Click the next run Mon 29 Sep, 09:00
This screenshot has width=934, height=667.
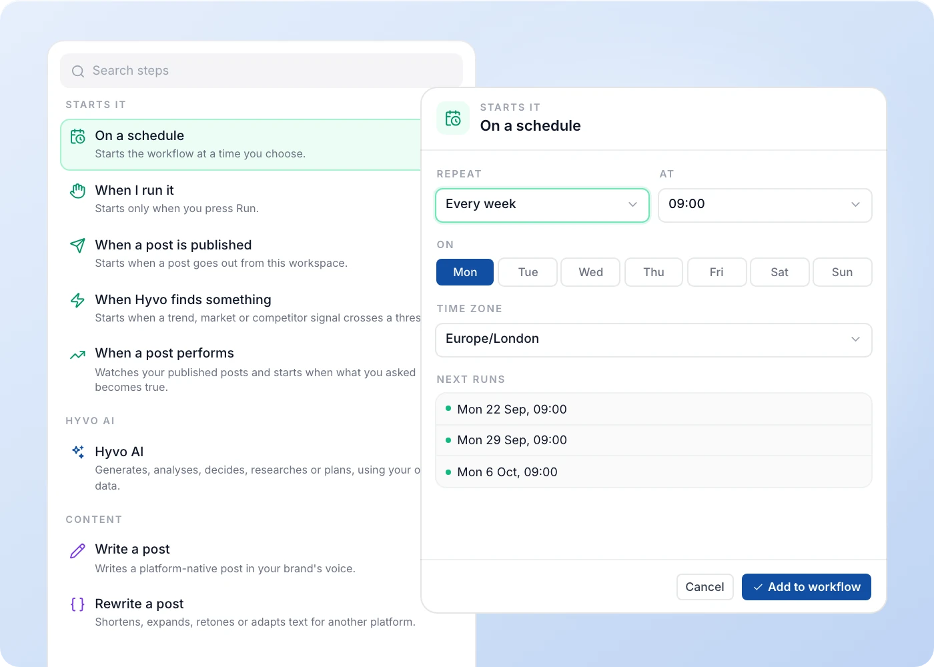pyautogui.click(x=654, y=440)
